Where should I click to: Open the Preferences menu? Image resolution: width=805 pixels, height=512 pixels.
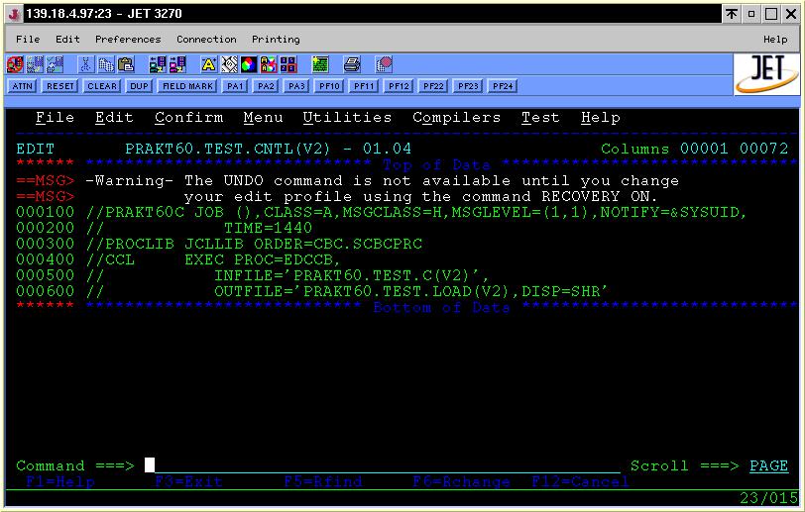128,40
